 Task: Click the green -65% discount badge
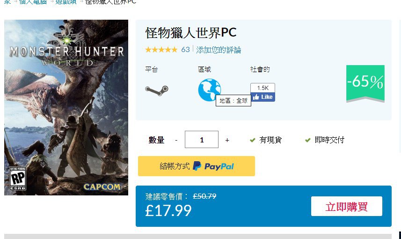pyautogui.click(x=365, y=83)
